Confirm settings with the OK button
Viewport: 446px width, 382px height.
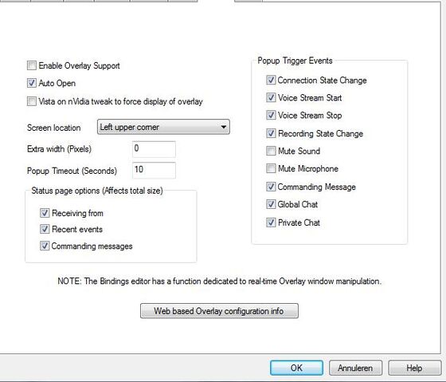[x=296, y=368]
